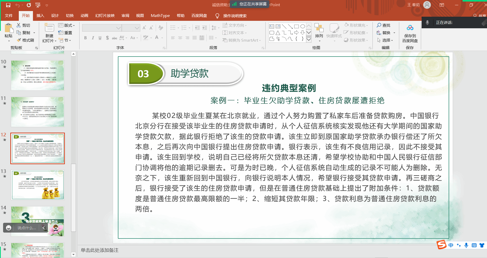Click the Find (查找) magnifier icon
Viewport: 487px width, 258px height.
tap(379, 25)
